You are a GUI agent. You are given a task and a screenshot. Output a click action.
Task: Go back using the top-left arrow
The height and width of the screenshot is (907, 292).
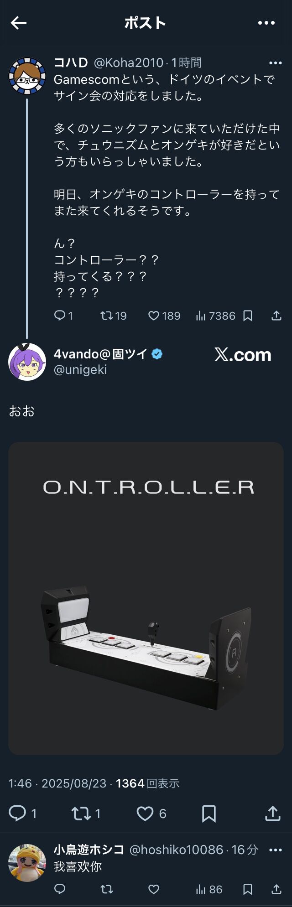tap(19, 23)
